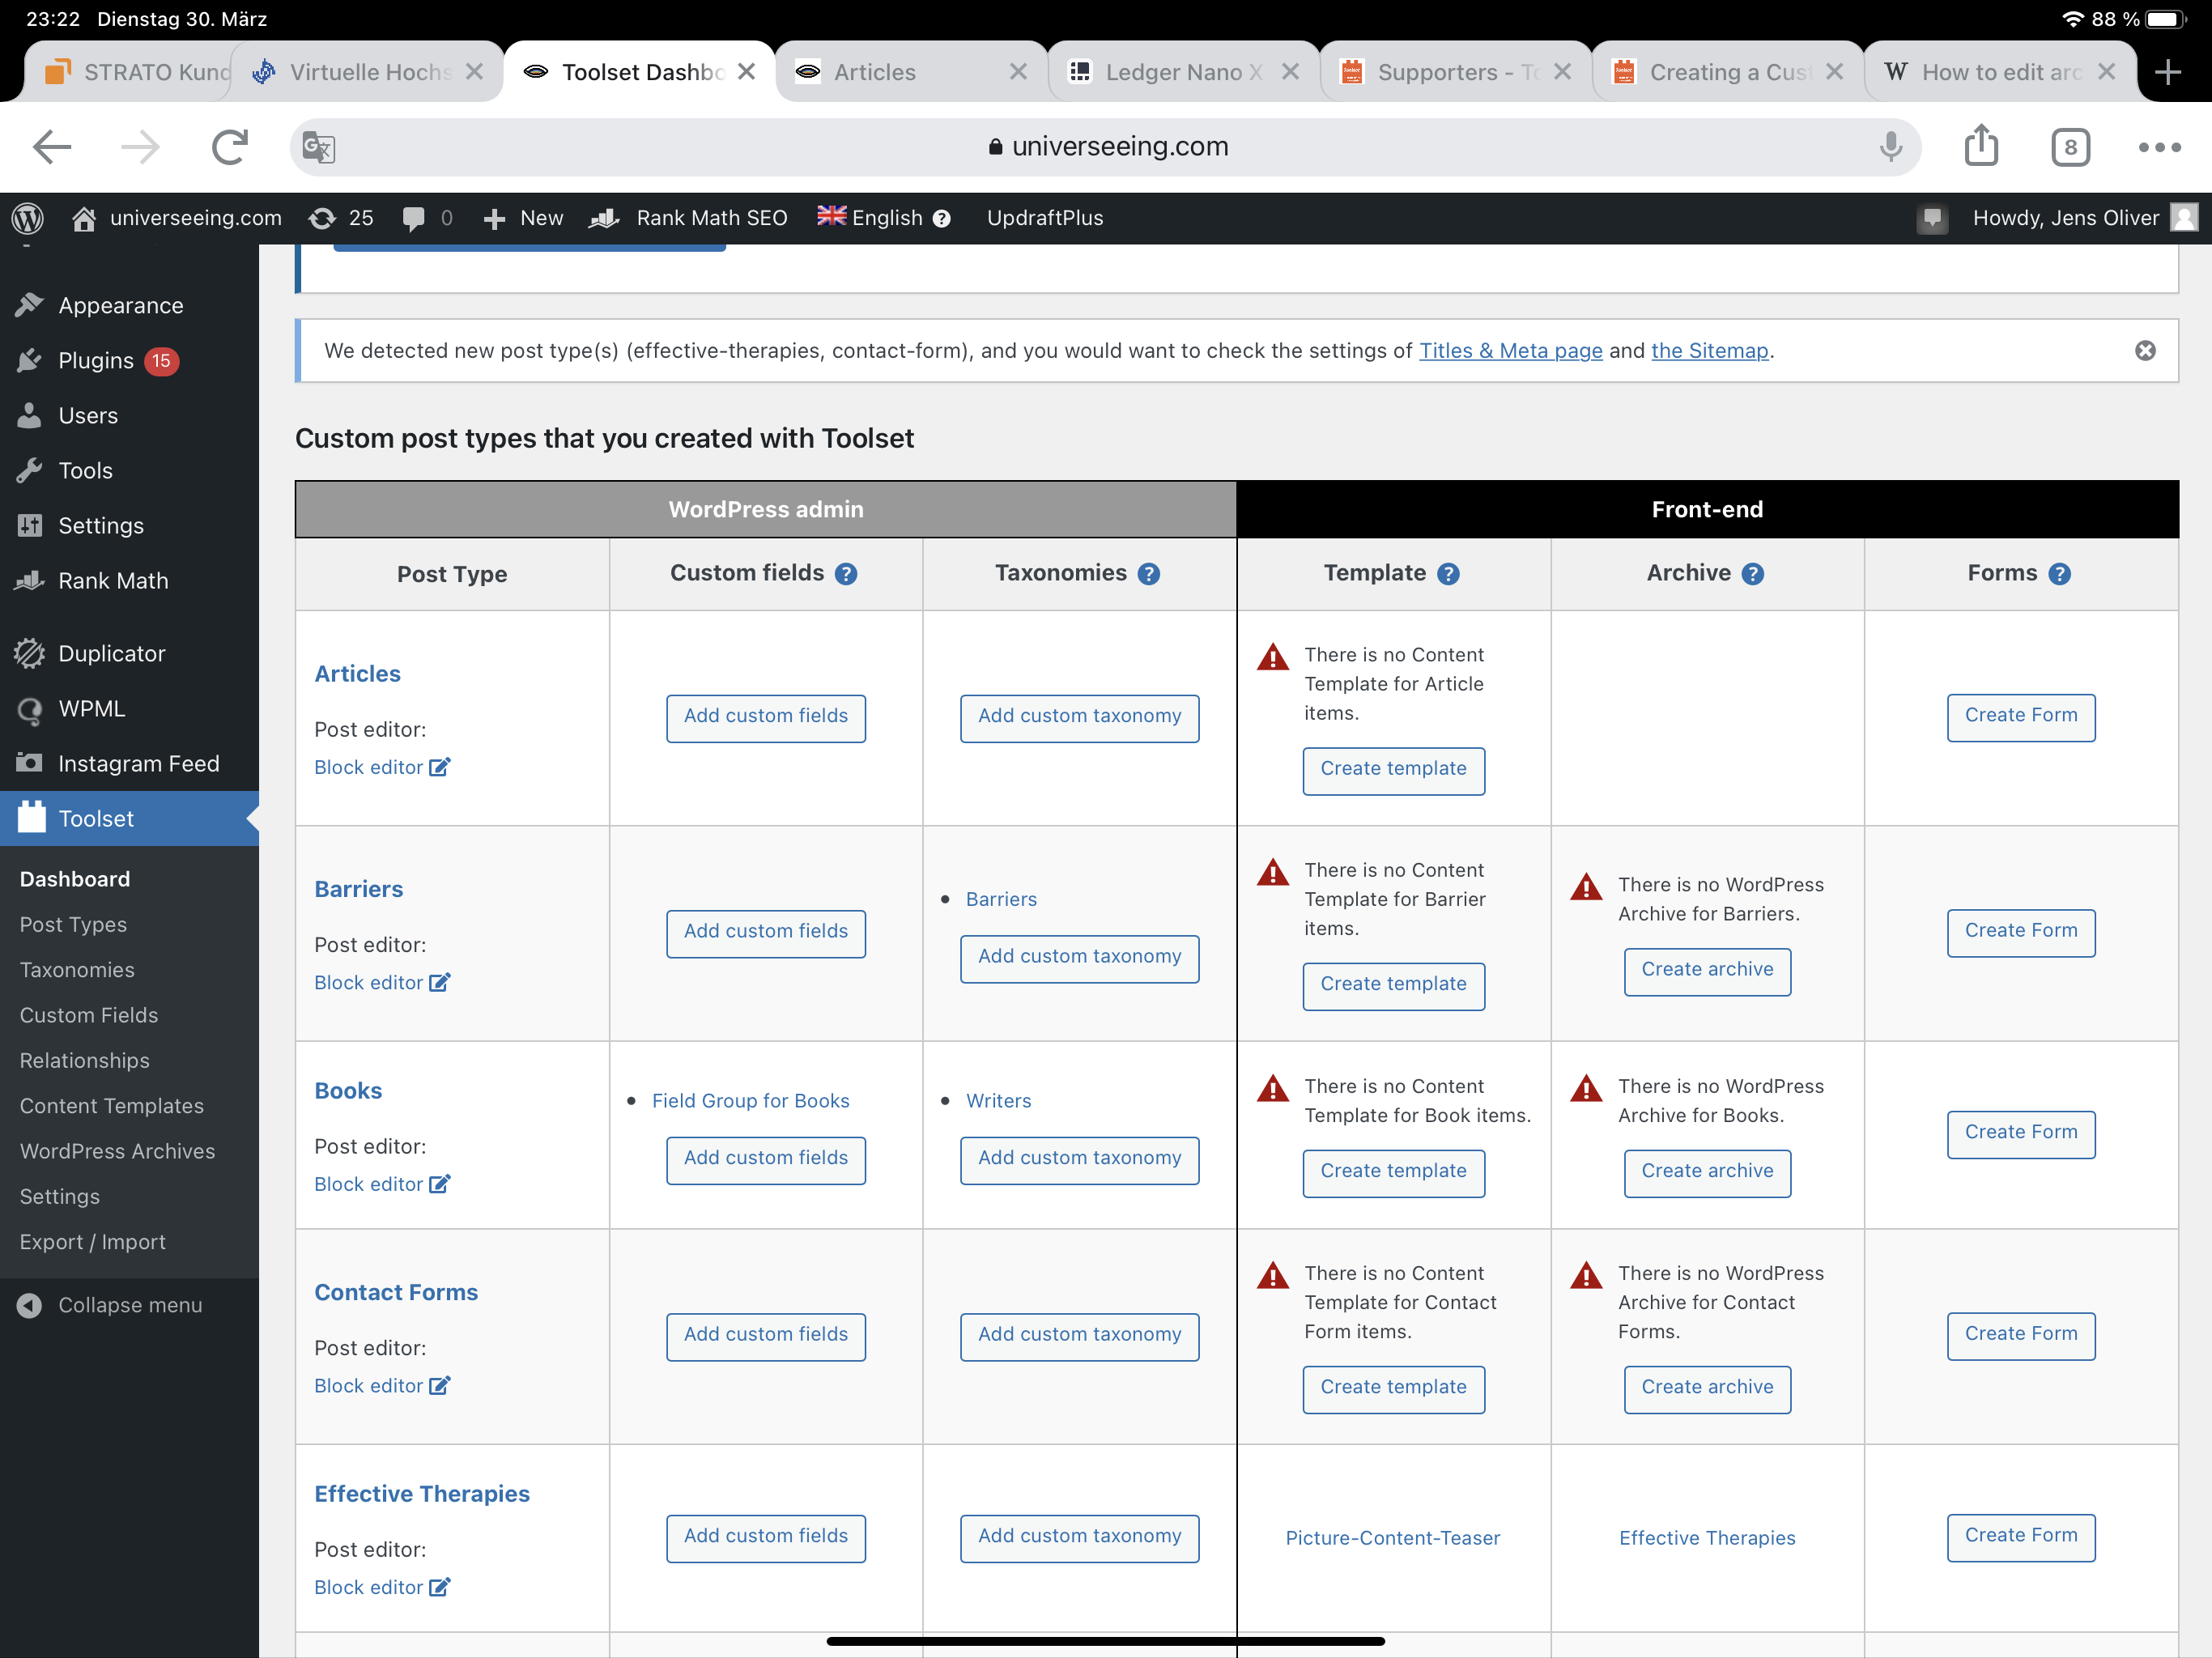Close the Virtuelle Hochs tab
The image size is (2212, 1658).
click(x=474, y=72)
